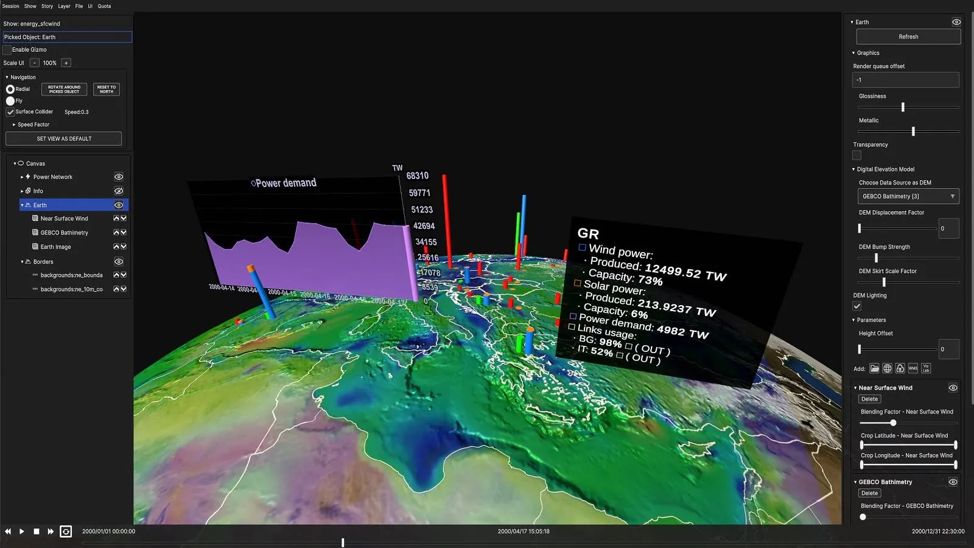
Task: Add a WMS layer
Action: tap(913, 368)
